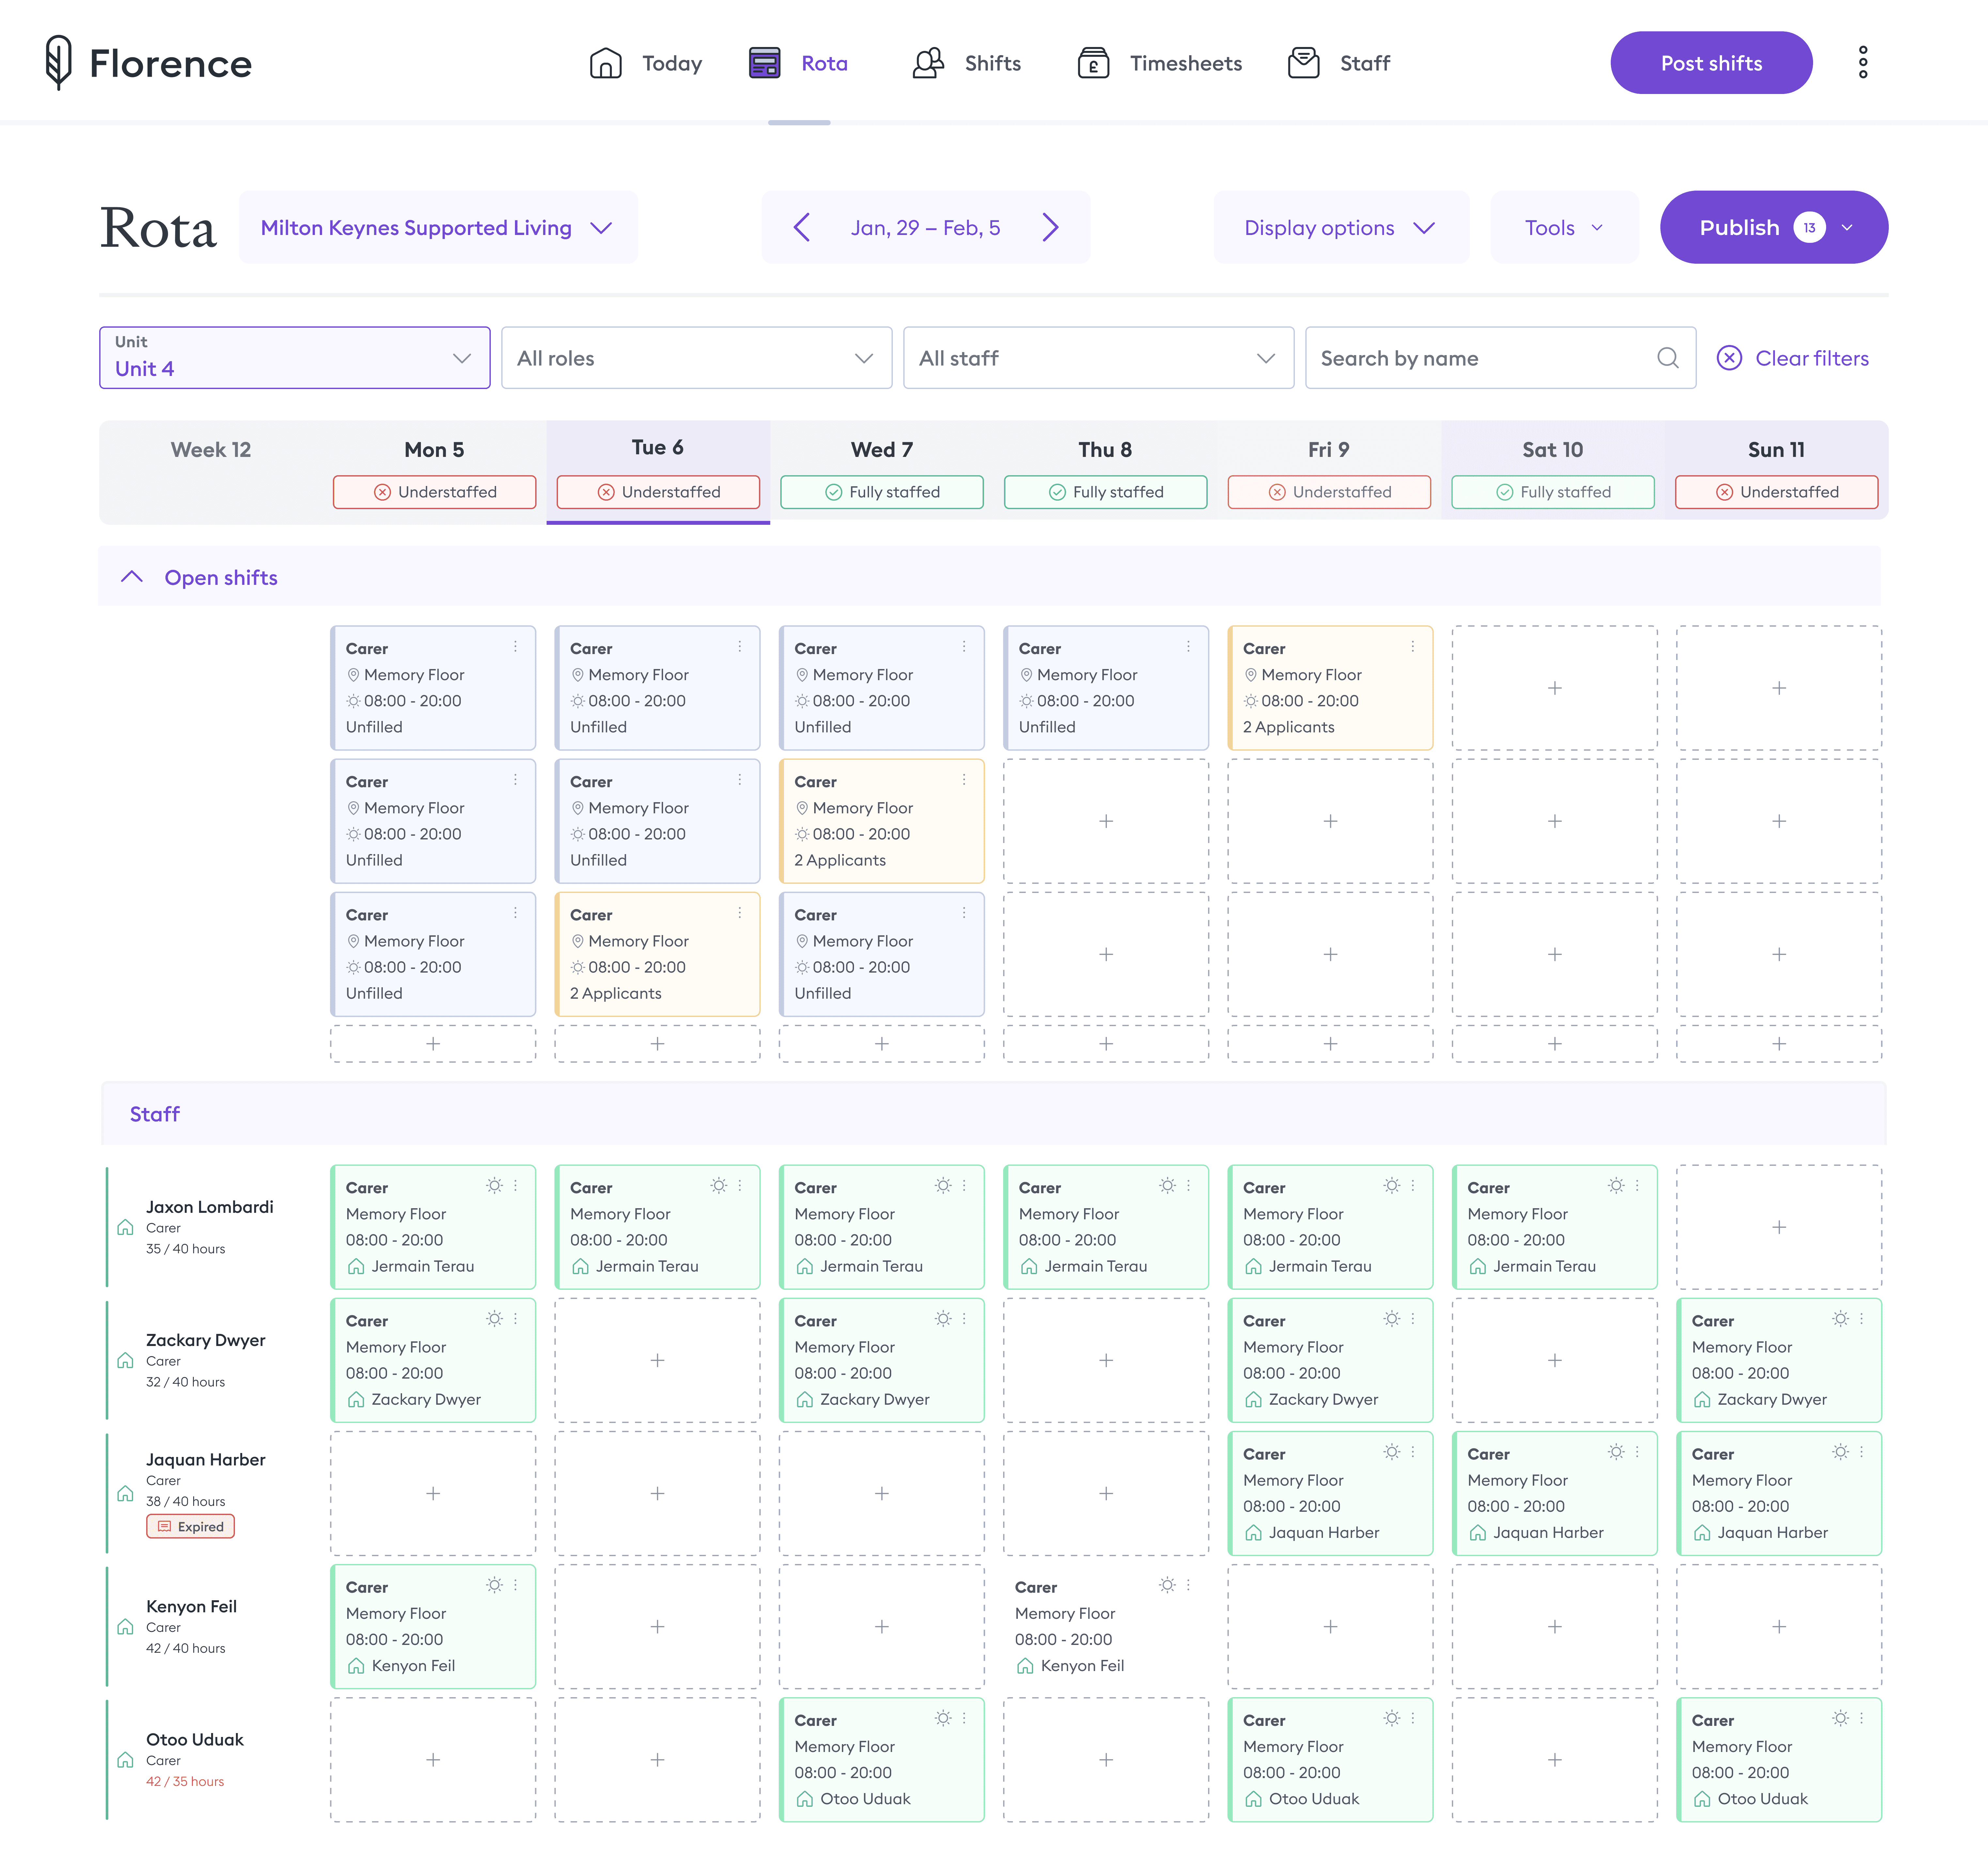
Task: Click the Clear filters X icon
Action: [x=1729, y=358]
